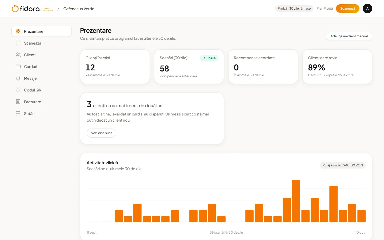Click Adaugă un client manual button
This screenshot has width=384, height=240.
(349, 36)
